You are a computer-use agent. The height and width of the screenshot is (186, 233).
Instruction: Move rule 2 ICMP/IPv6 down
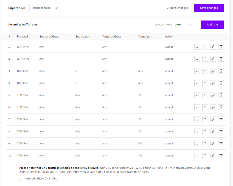(197, 59)
